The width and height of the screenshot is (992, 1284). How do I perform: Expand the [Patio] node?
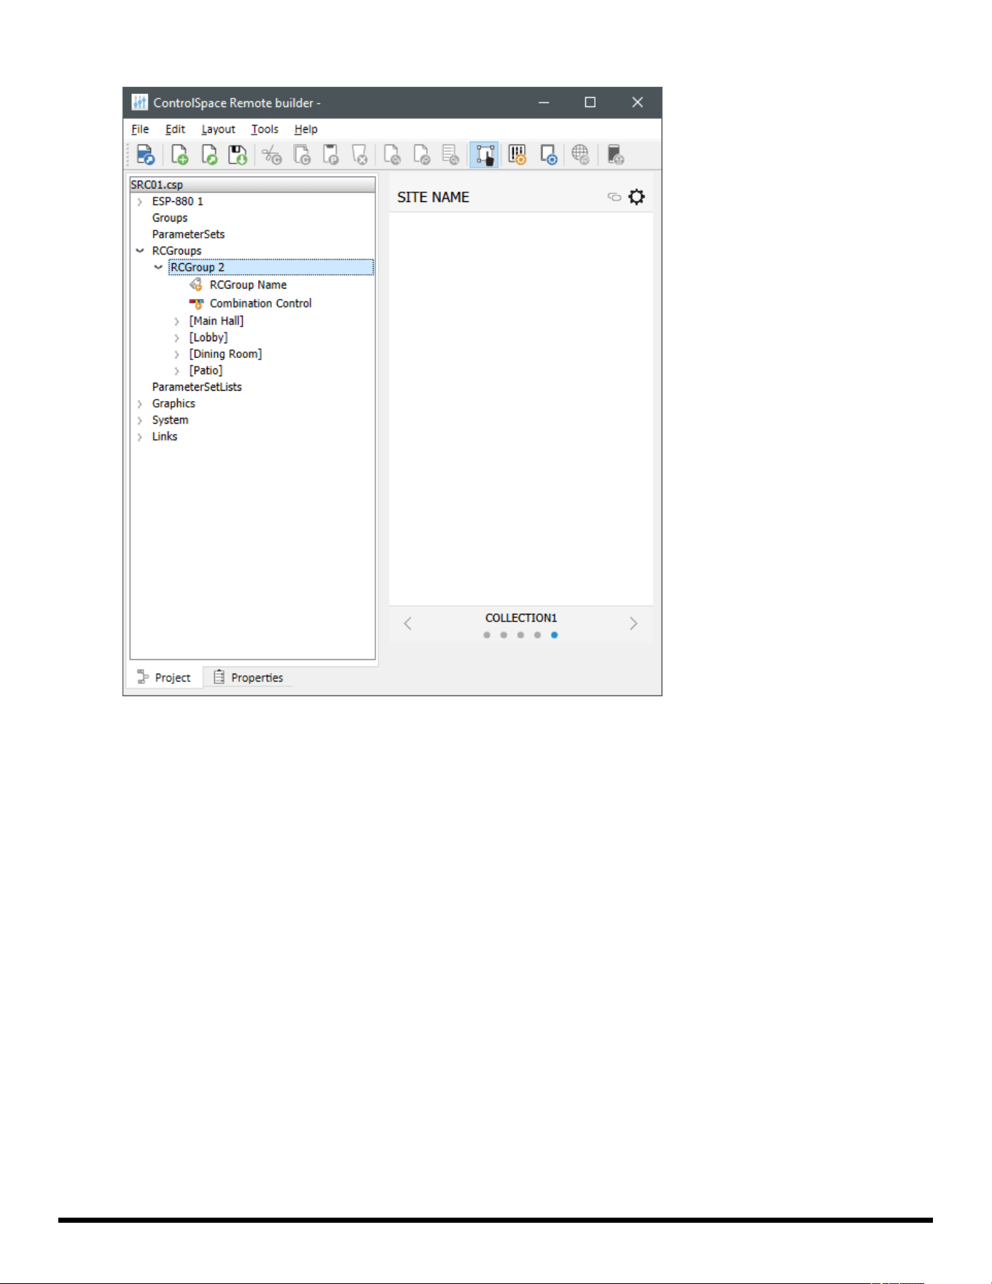pos(177,371)
